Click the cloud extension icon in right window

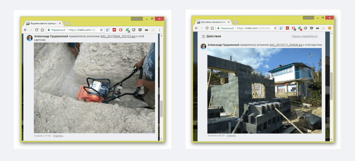(323, 28)
